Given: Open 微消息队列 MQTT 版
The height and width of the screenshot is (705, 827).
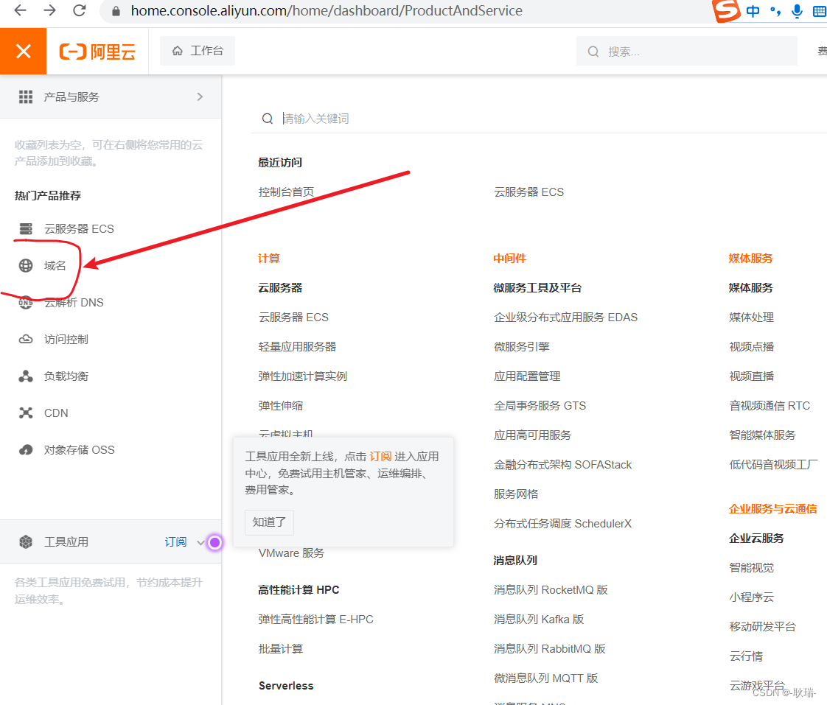Looking at the screenshot, I should [546, 678].
